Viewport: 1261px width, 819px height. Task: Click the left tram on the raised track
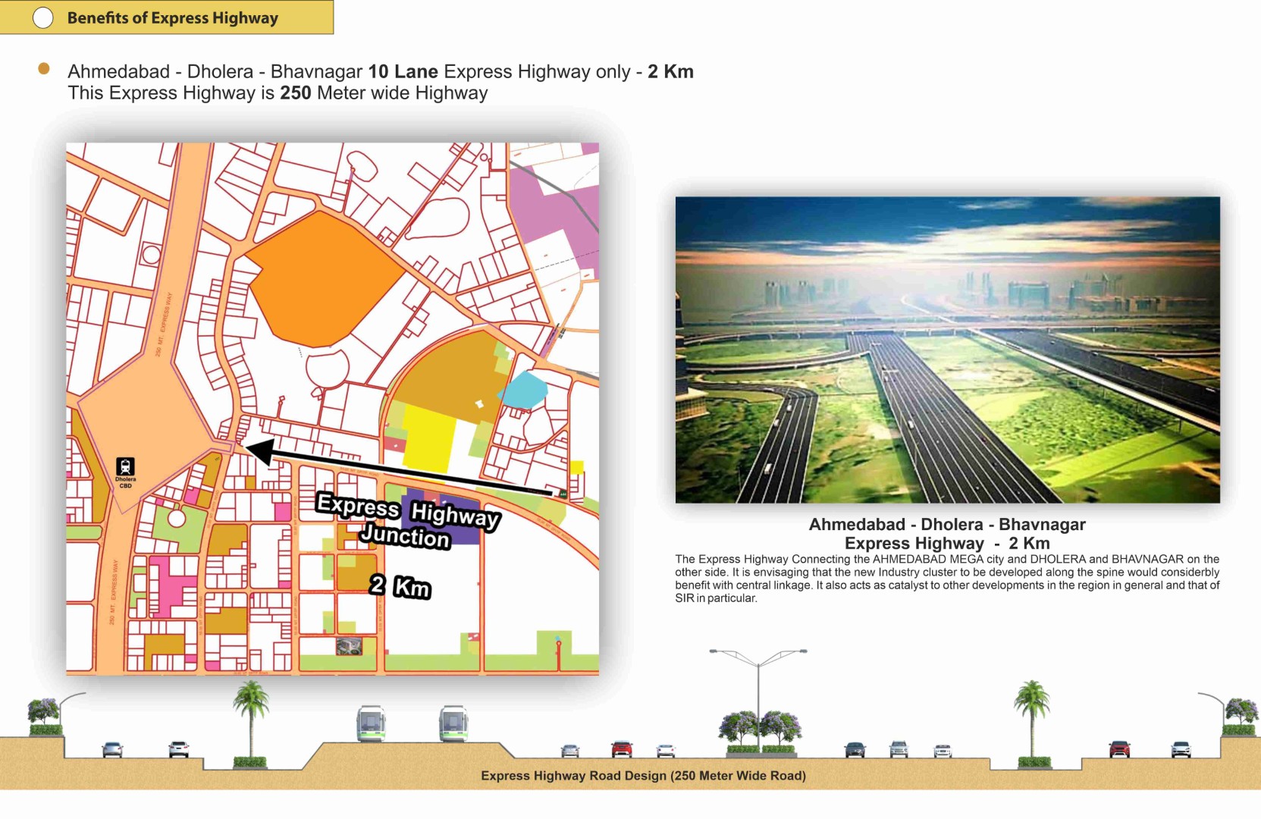371,723
